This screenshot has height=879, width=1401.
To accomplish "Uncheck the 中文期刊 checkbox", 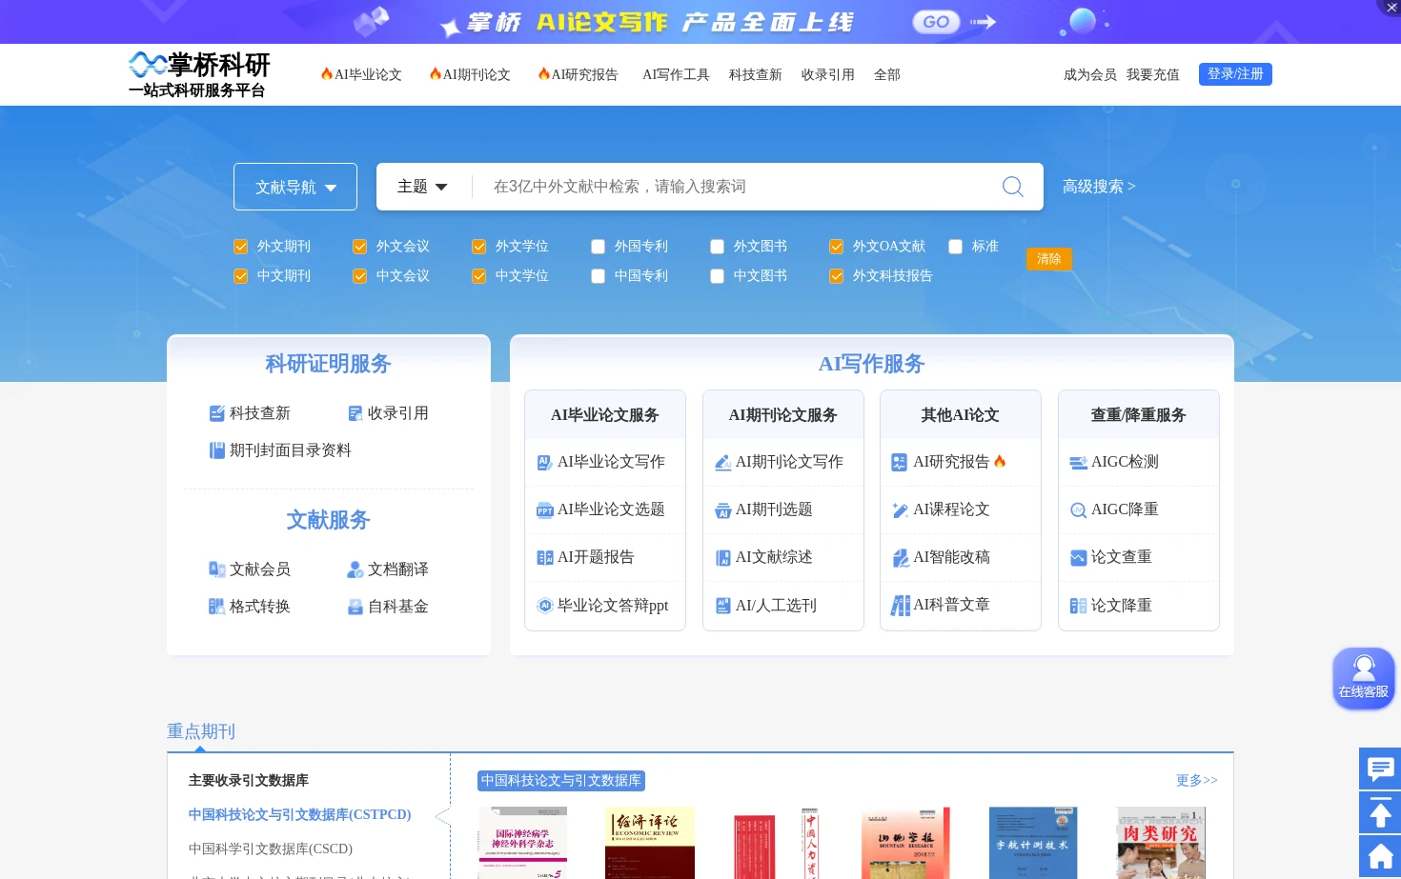I will tap(241, 276).
